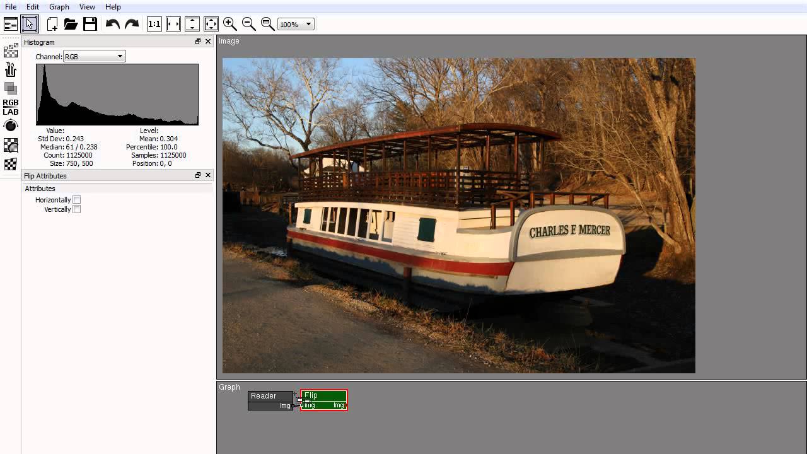This screenshot has width=807, height=454.
Task: Float the Flip Attributes panel
Action: pyautogui.click(x=198, y=175)
